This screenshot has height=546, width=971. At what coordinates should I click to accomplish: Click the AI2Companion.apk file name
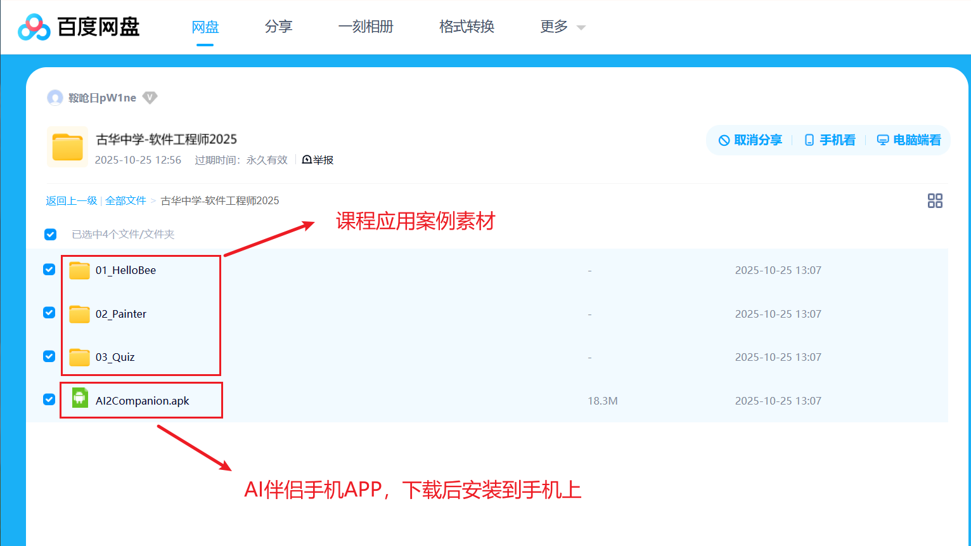[x=143, y=401]
